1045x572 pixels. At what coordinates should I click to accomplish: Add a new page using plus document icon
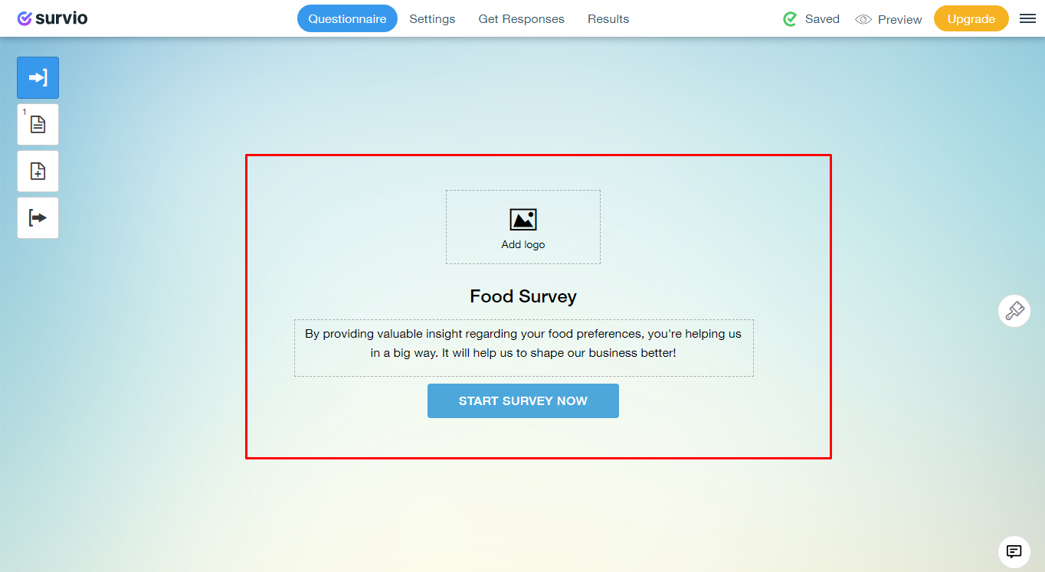(38, 171)
